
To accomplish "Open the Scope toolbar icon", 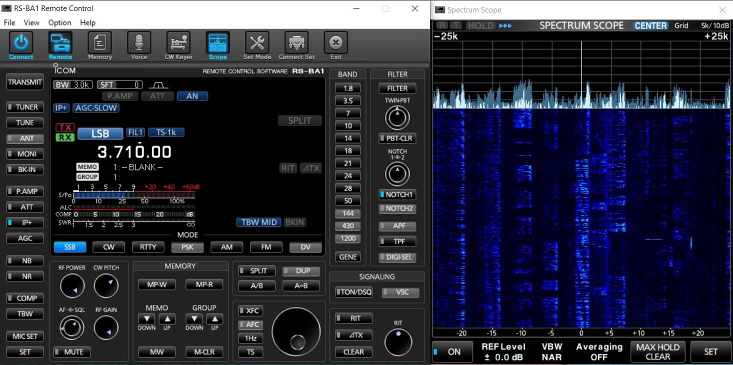I will point(218,43).
